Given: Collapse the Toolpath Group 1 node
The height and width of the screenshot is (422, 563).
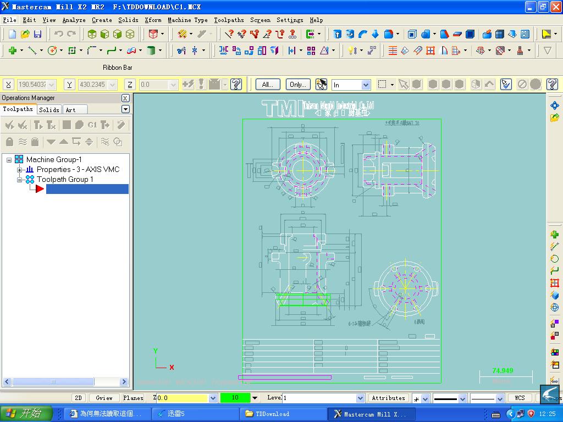Looking at the screenshot, I should click(x=19, y=180).
